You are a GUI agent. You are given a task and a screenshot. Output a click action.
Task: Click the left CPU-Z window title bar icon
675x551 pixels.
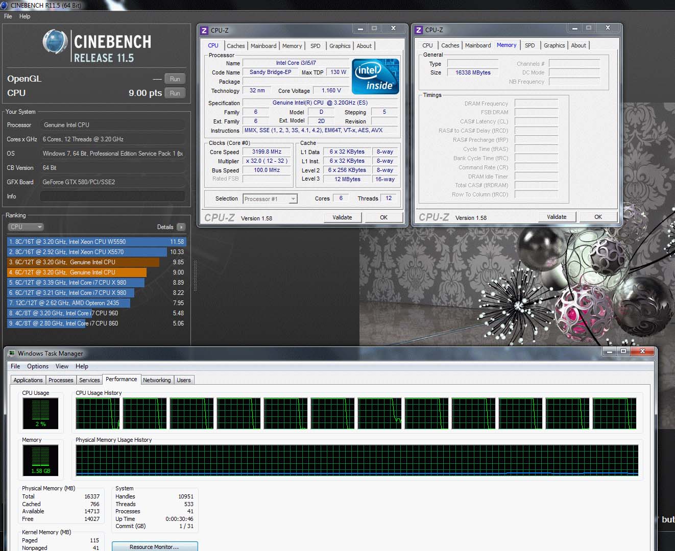(204, 30)
